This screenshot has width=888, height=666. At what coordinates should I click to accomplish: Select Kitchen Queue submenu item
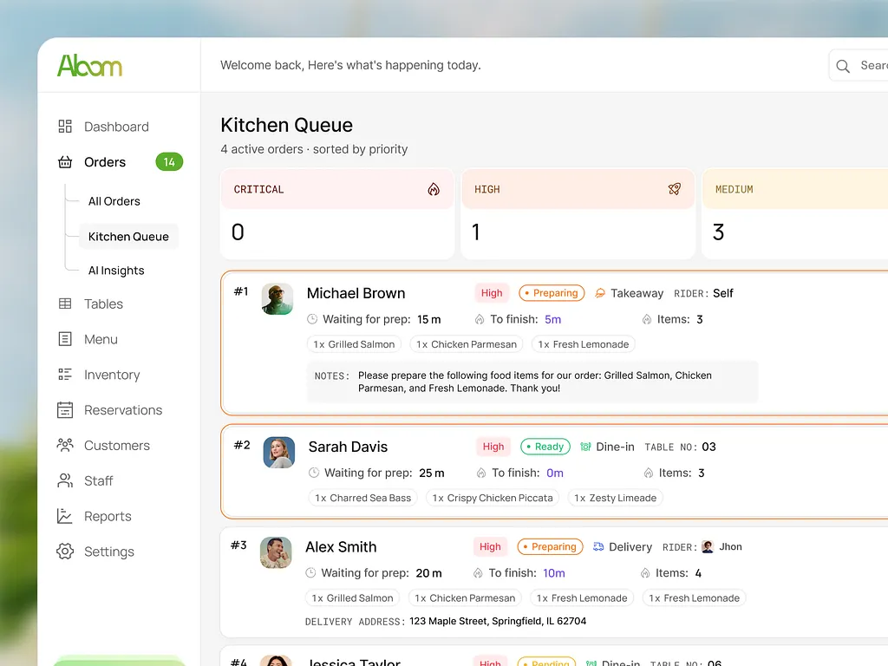pos(128,237)
